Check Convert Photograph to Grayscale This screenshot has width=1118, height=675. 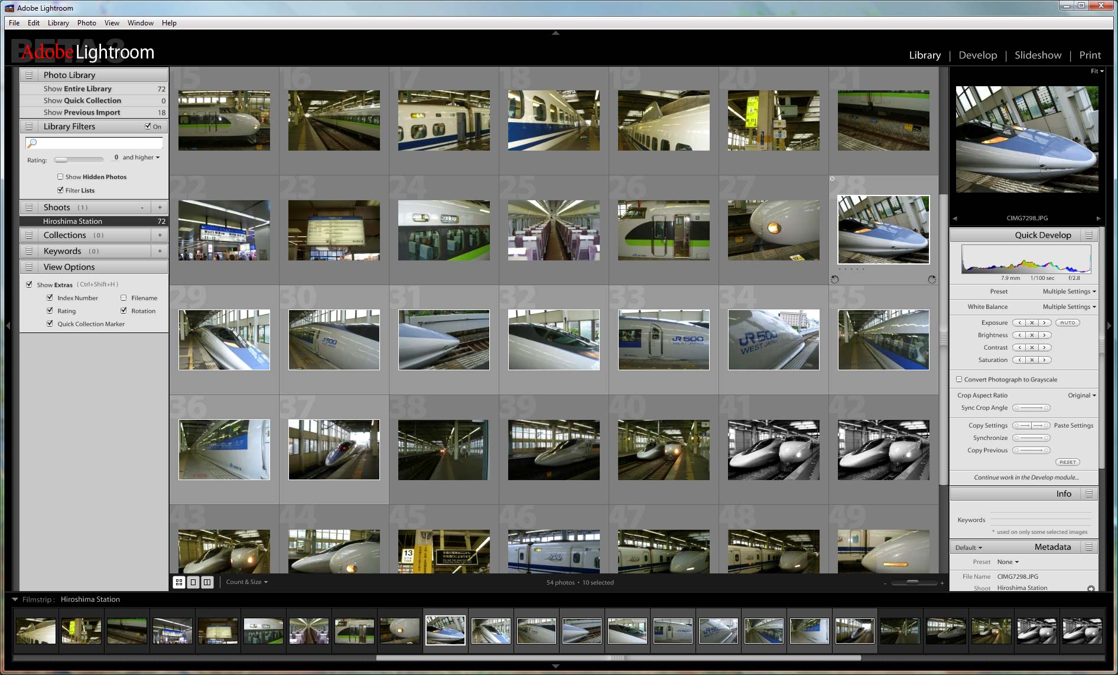959,380
